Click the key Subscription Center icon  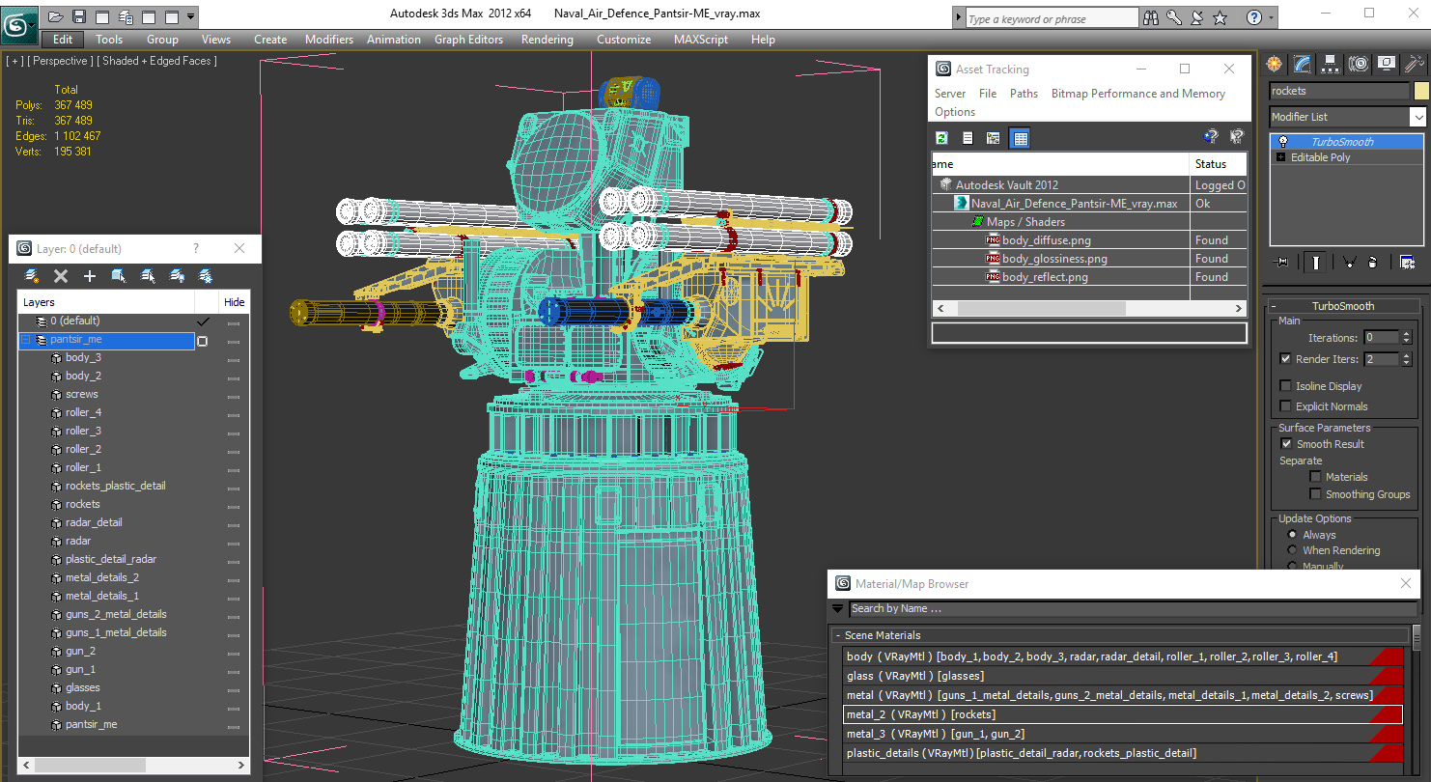pyautogui.click(x=1174, y=17)
